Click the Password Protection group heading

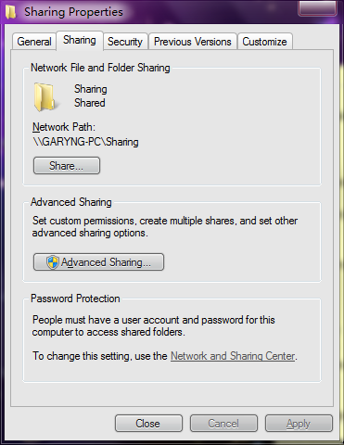[x=75, y=299]
